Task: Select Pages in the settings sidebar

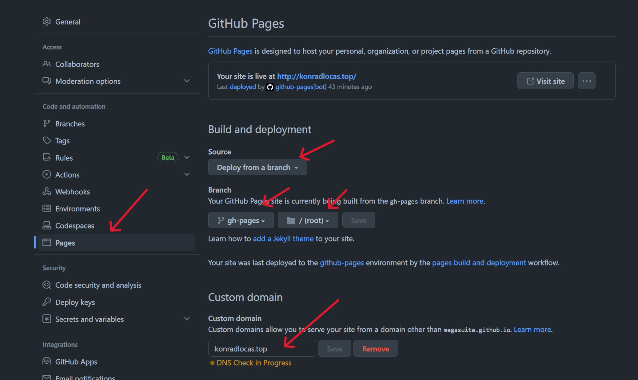Action: pos(65,243)
